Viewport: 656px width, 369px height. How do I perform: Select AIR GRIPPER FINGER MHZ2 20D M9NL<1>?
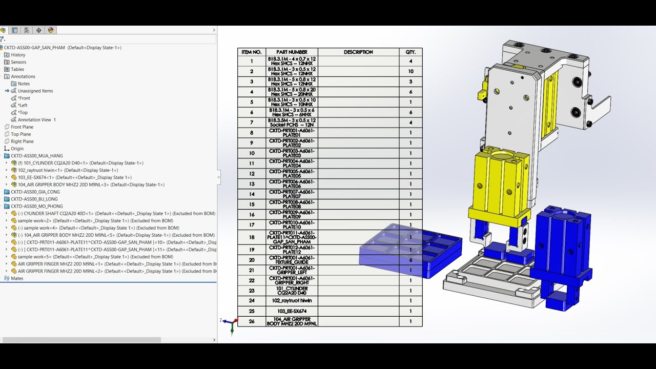click(x=113, y=264)
